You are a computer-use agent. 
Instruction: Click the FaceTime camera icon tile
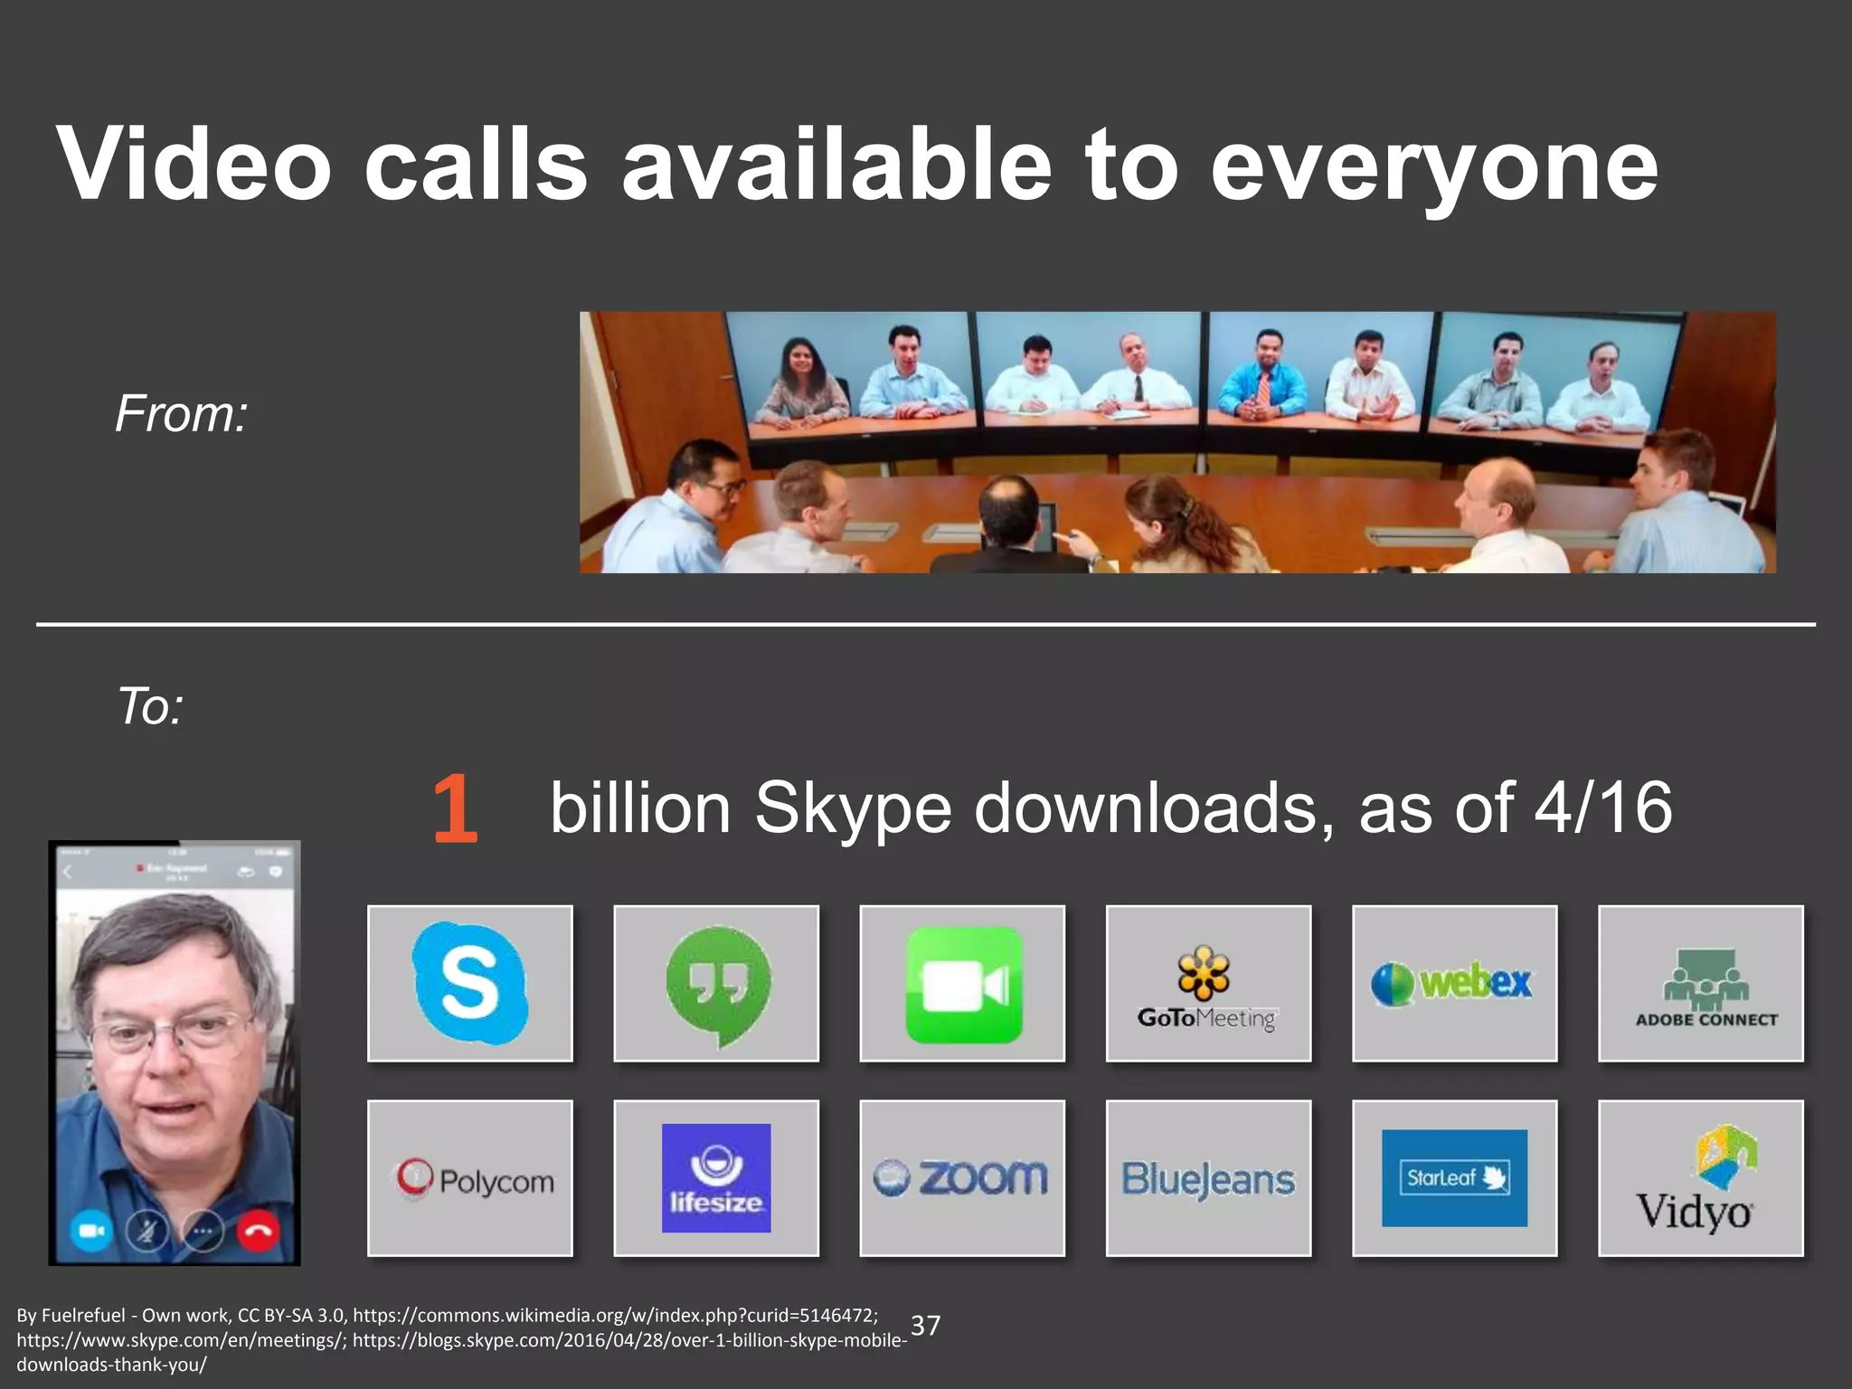tap(962, 983)
